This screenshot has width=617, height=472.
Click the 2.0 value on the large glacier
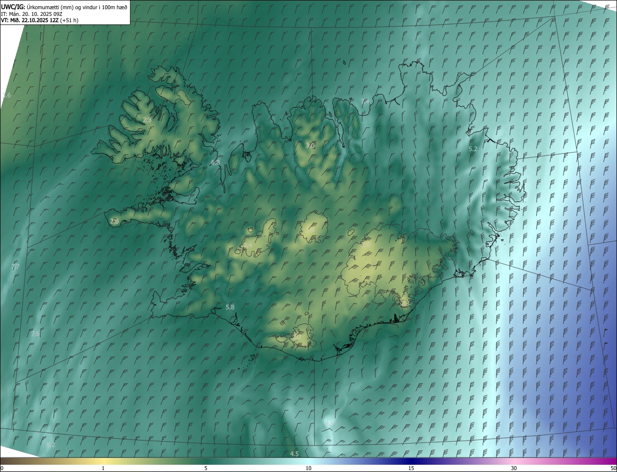366,245
